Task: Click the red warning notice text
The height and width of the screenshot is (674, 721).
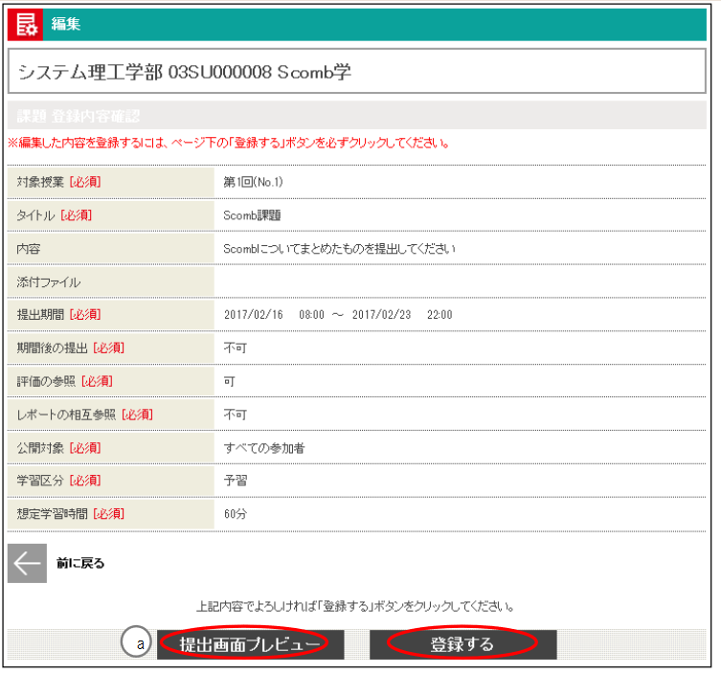Action: [229, 144]
